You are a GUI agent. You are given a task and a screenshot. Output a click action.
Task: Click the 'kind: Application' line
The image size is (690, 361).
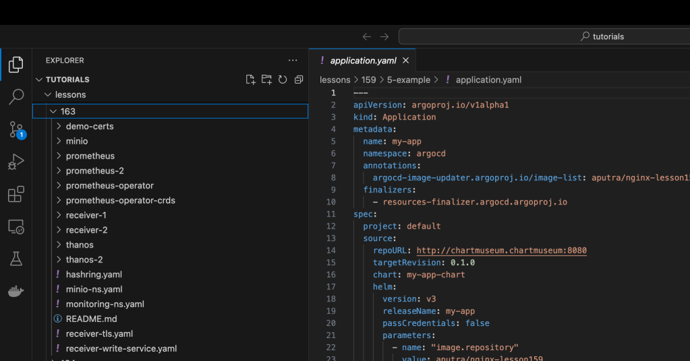click(395, 117)
